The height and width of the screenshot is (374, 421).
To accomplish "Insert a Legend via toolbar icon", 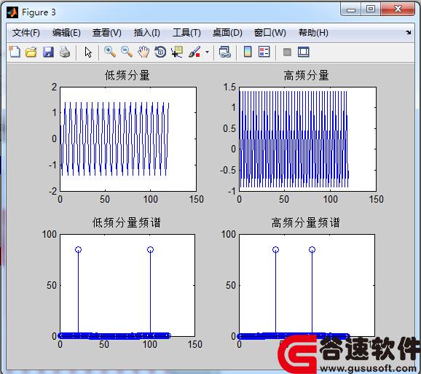I will click(x=264, y=52).
